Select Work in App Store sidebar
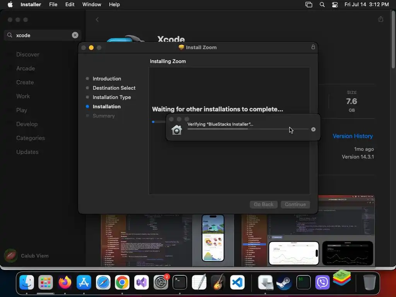Image resolution: width=396 pixels, height=297 pixels. pos(23,96)
